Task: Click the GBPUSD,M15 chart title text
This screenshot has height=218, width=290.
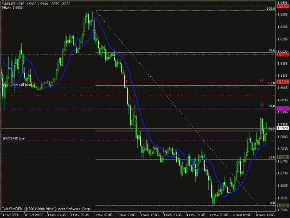Action: click(x=13, y=4)
